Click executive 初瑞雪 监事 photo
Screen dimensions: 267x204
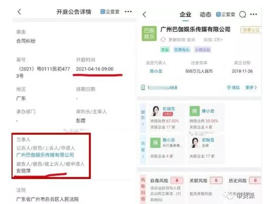[x=195, y=143]
